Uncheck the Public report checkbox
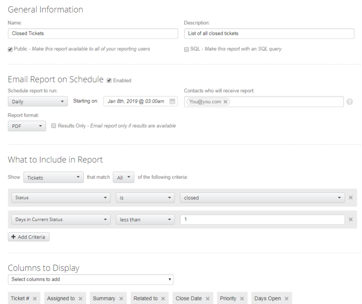This screenshot has height=304, width=362. (x=10, y=49)
